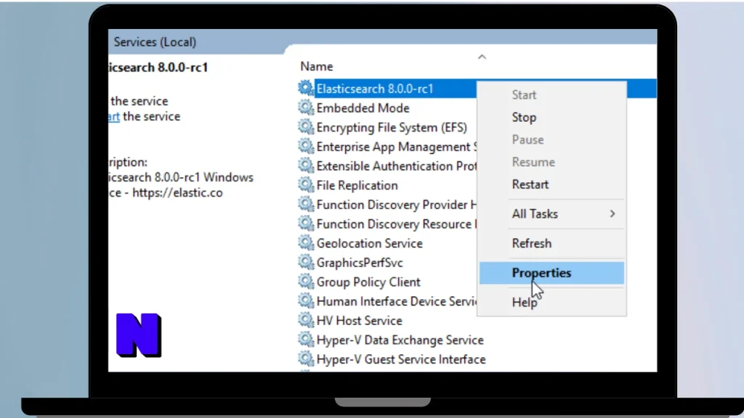Select the Human Interface Device Service row
Image resolution: width=744 pixels, height=418 pixels.
tap(397, 301)
